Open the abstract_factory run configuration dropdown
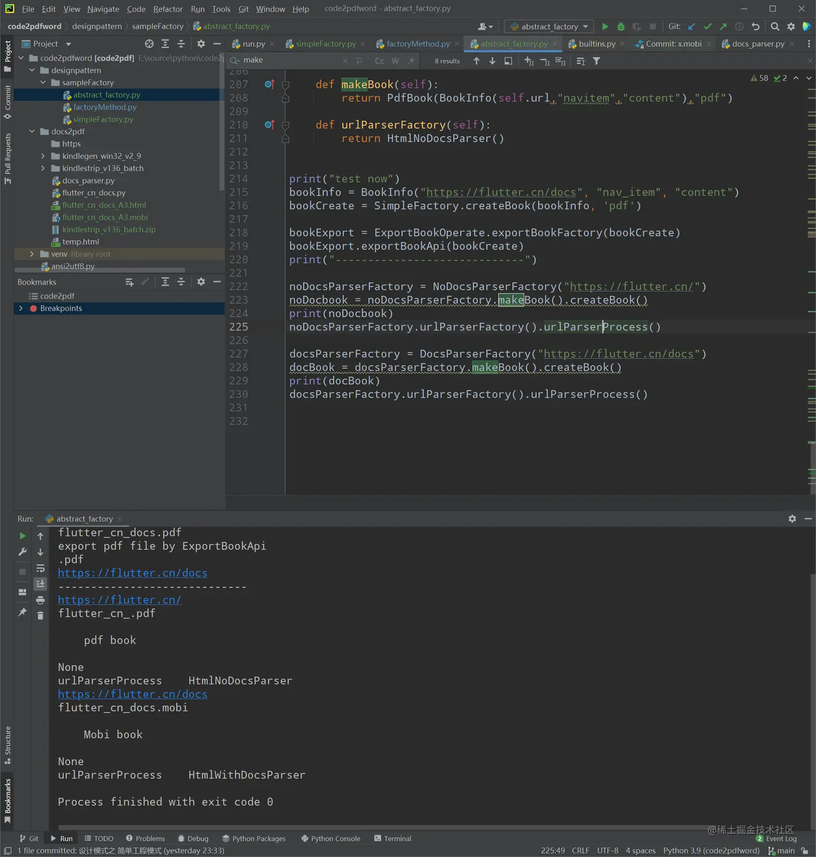The width and height of the screenshot is (816, 857). (549, 26)
